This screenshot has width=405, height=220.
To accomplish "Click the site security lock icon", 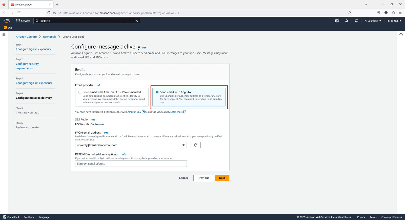I will [54, 13].
